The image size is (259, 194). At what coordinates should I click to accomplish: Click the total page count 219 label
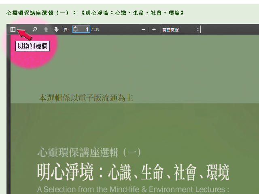point(96,30)
